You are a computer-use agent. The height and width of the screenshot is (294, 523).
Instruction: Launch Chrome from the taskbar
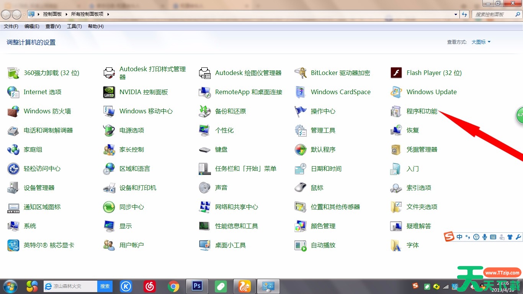click(173, 286)
